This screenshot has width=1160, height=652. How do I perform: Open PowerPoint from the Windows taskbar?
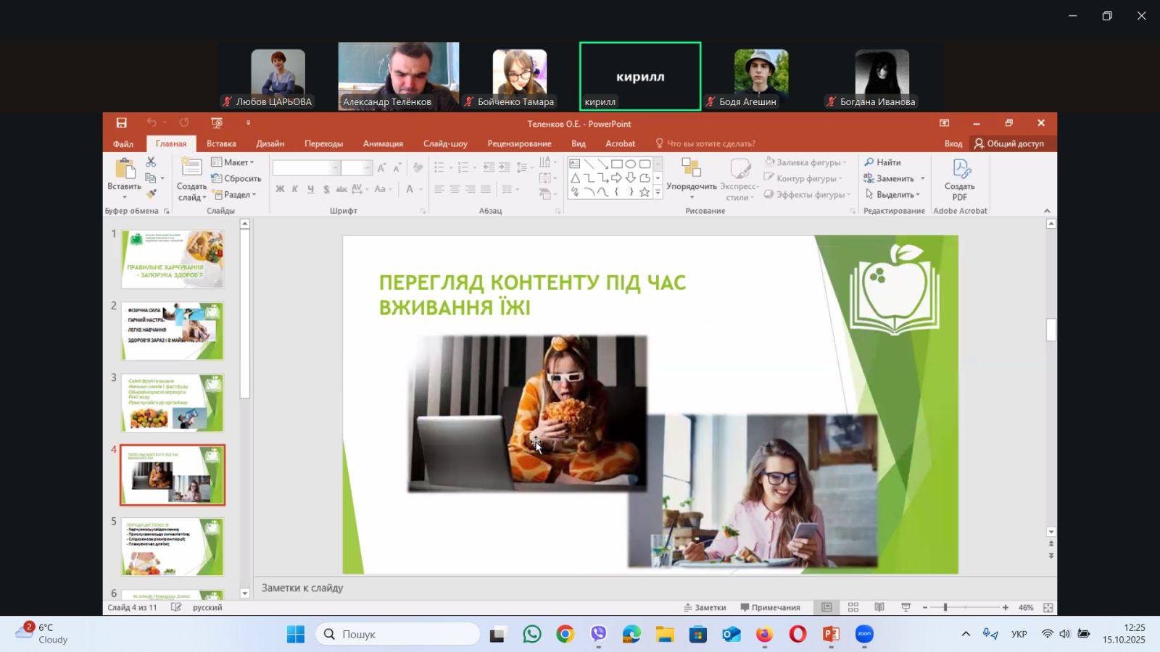pyautogui.click(x=831, y=635)
